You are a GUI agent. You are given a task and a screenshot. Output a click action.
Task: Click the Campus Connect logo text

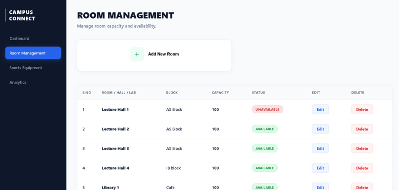(22, 15)
